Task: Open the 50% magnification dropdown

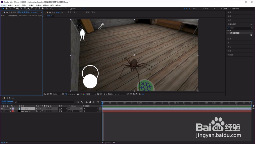Action: (x=57, y=94)
